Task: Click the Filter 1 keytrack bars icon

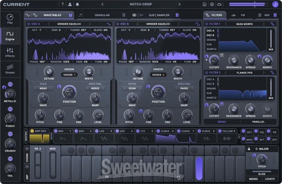Action: click(222, 55)
